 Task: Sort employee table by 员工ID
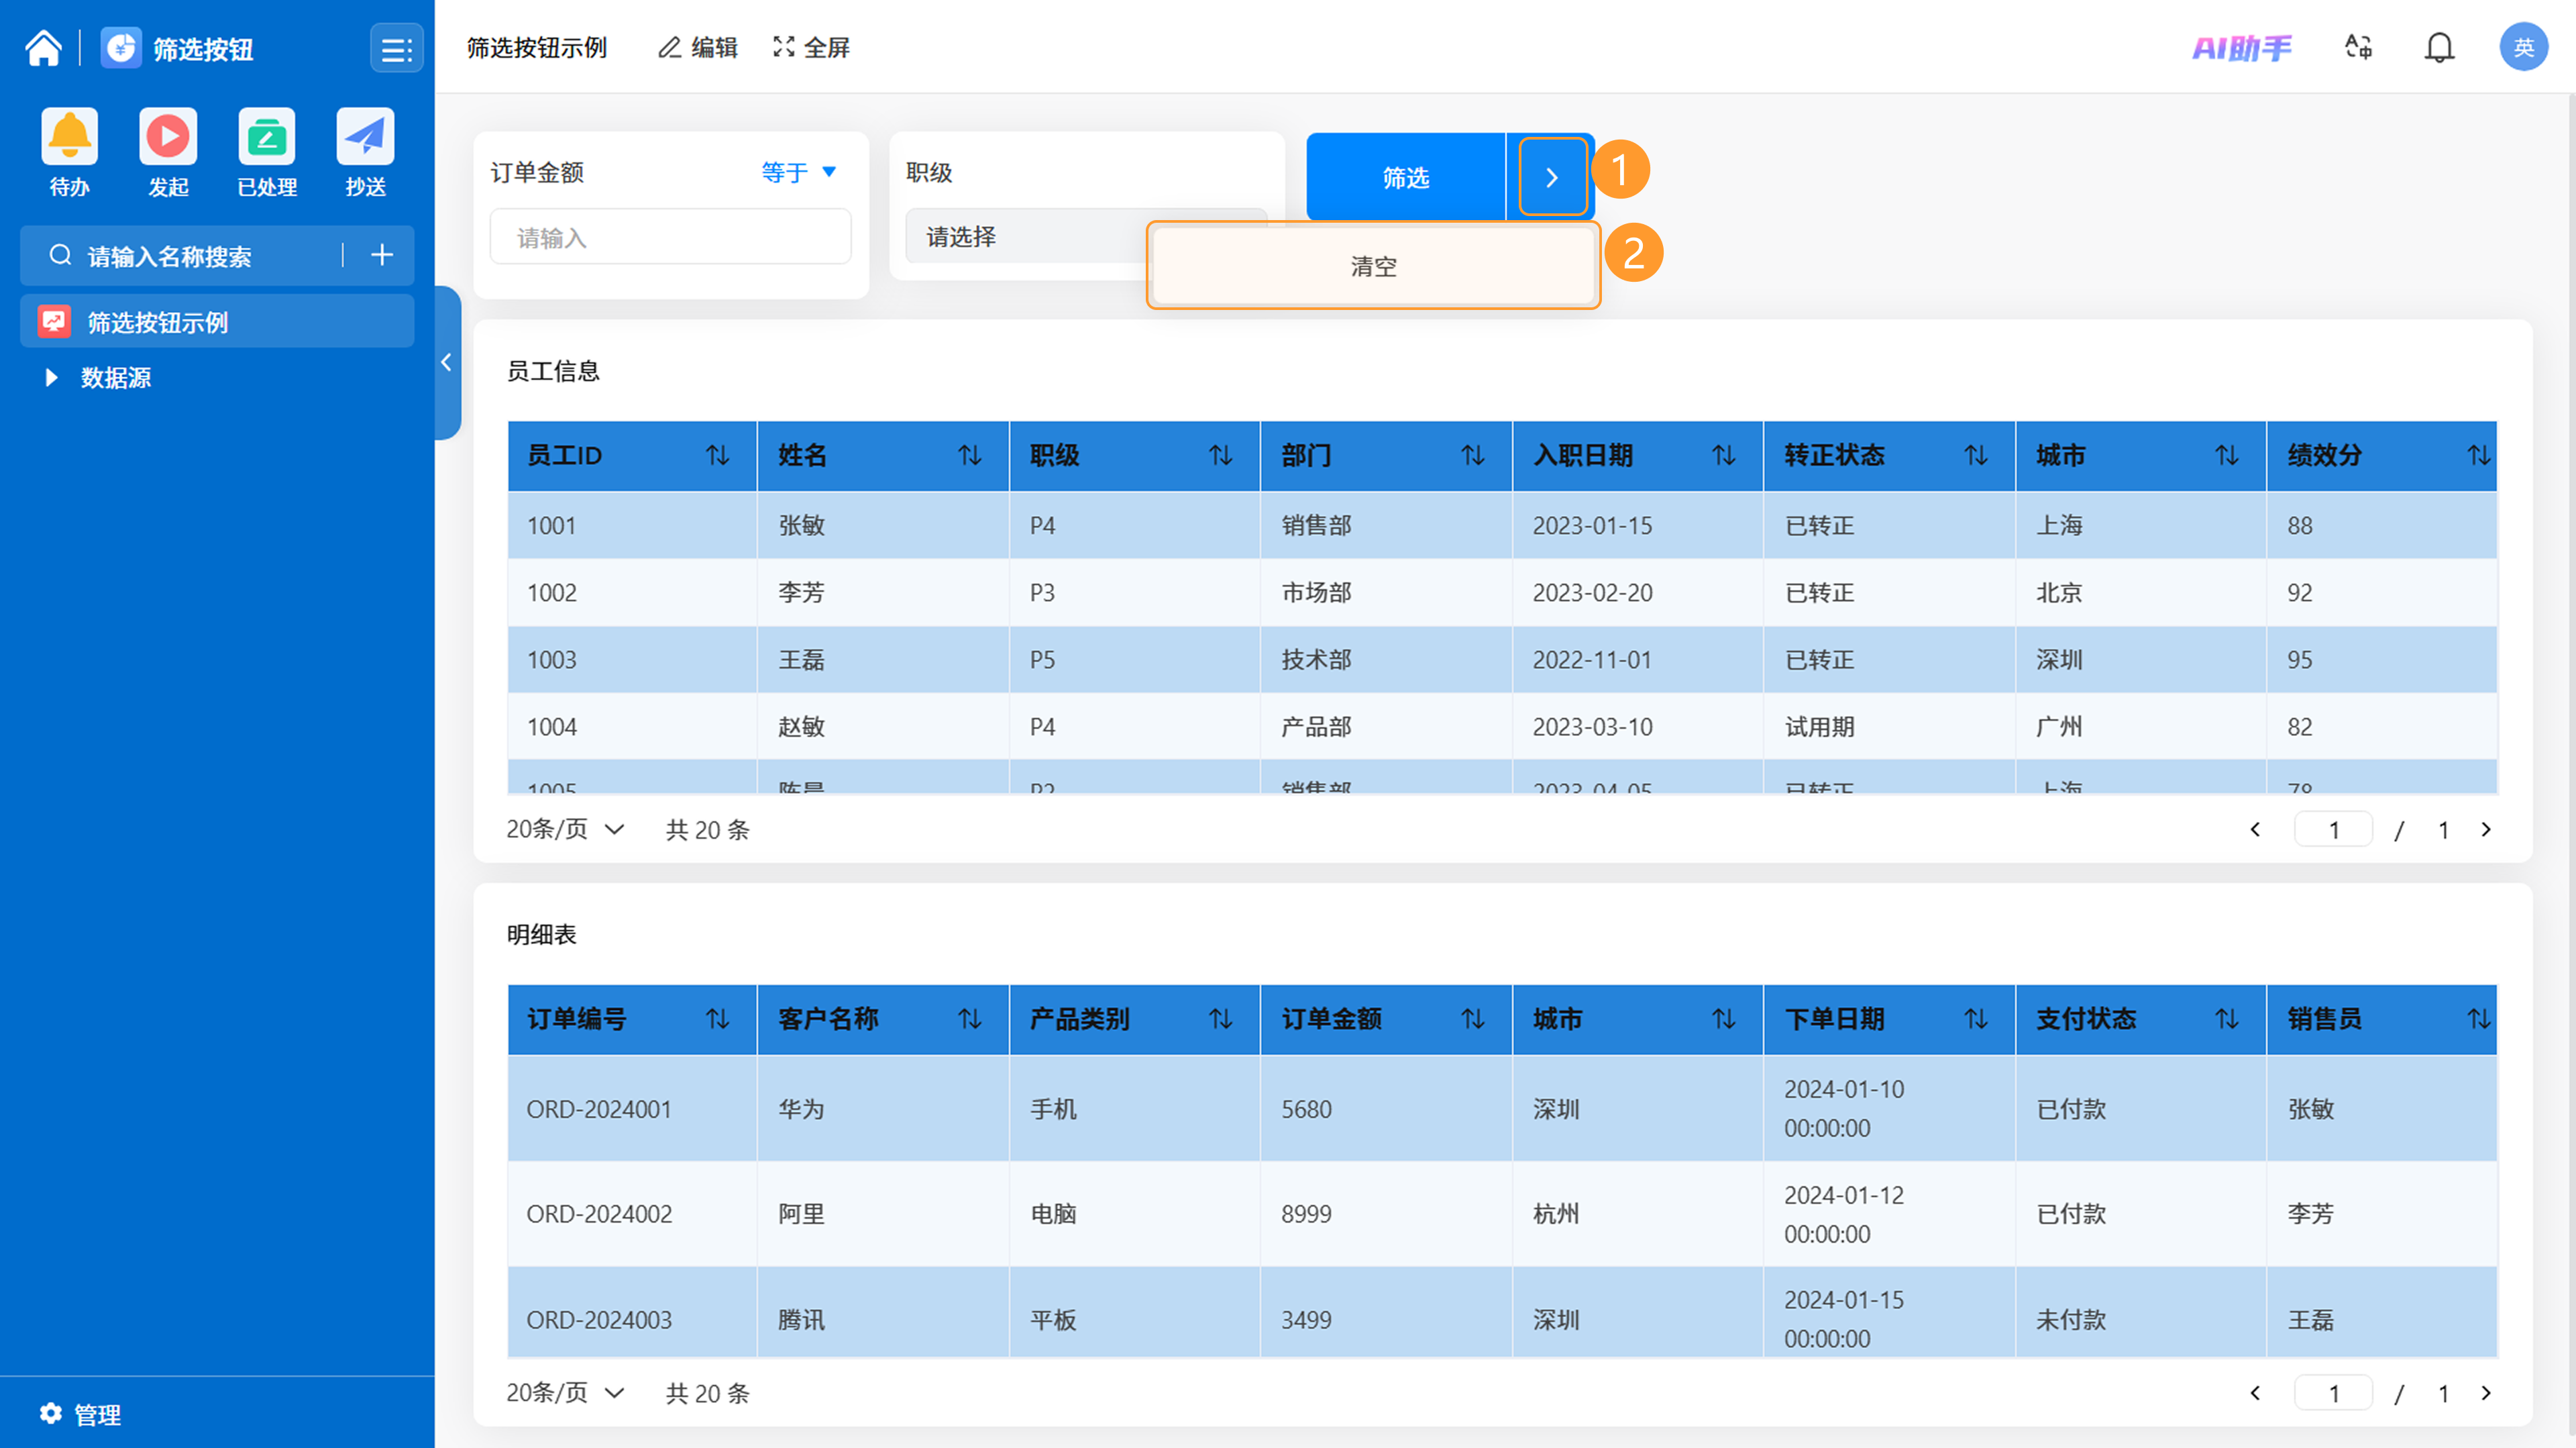click(717, 456)
